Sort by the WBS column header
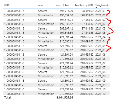The height and width of the screenshot is (103, 127). pos(7,6)
